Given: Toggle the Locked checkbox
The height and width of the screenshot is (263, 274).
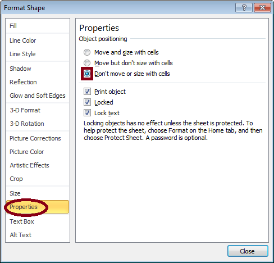Looking at the screenshot, I should [x=87, y=102].
